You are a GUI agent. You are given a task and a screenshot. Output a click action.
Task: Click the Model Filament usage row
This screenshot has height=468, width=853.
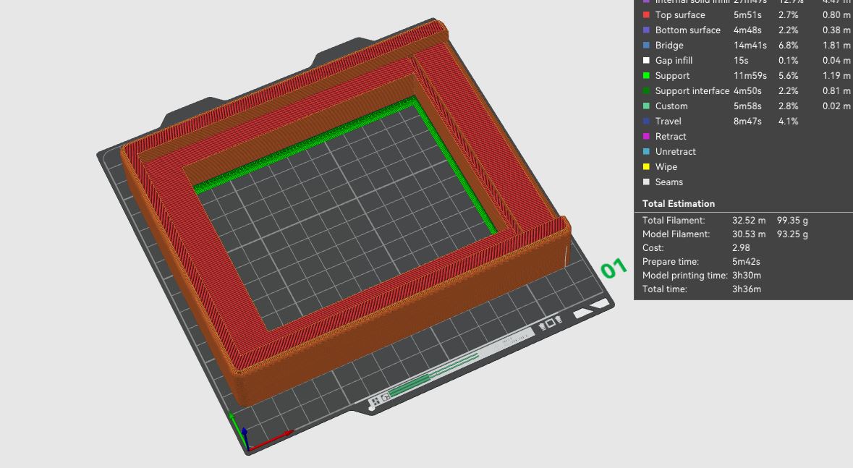pos(723,234)
